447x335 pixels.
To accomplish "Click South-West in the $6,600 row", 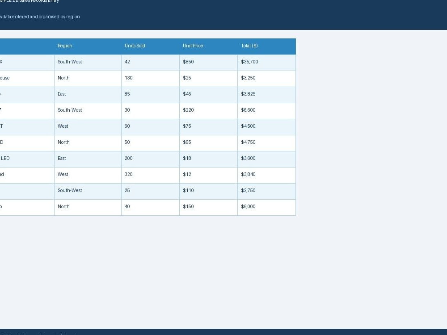I will point(88,111).
